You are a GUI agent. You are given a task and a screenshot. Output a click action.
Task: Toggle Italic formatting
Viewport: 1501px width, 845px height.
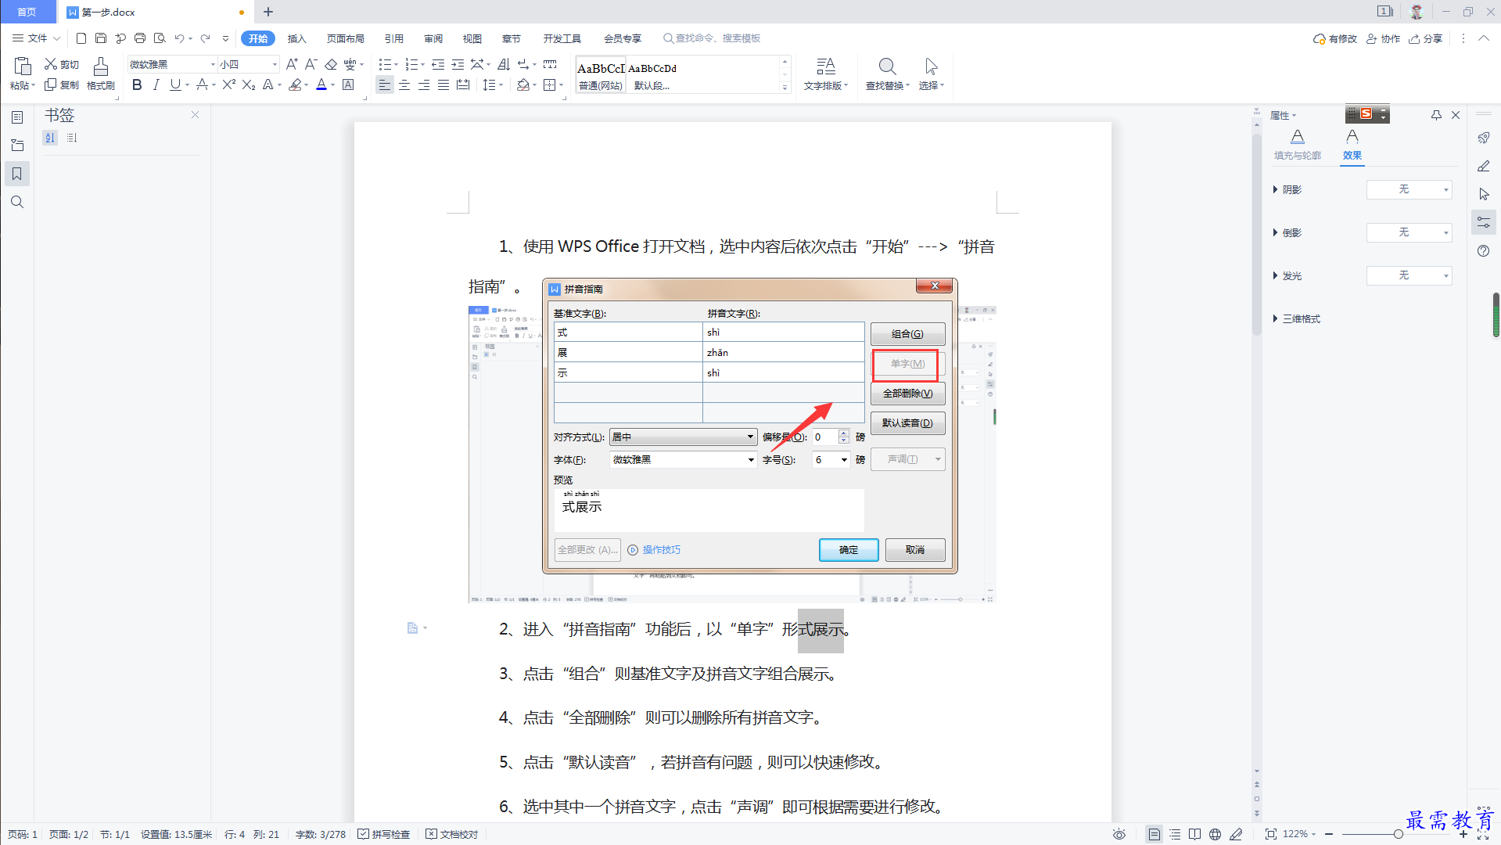click(x=156, y=84)
